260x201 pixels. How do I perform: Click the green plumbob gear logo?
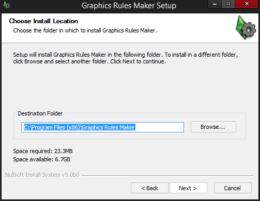click(246, 28)
